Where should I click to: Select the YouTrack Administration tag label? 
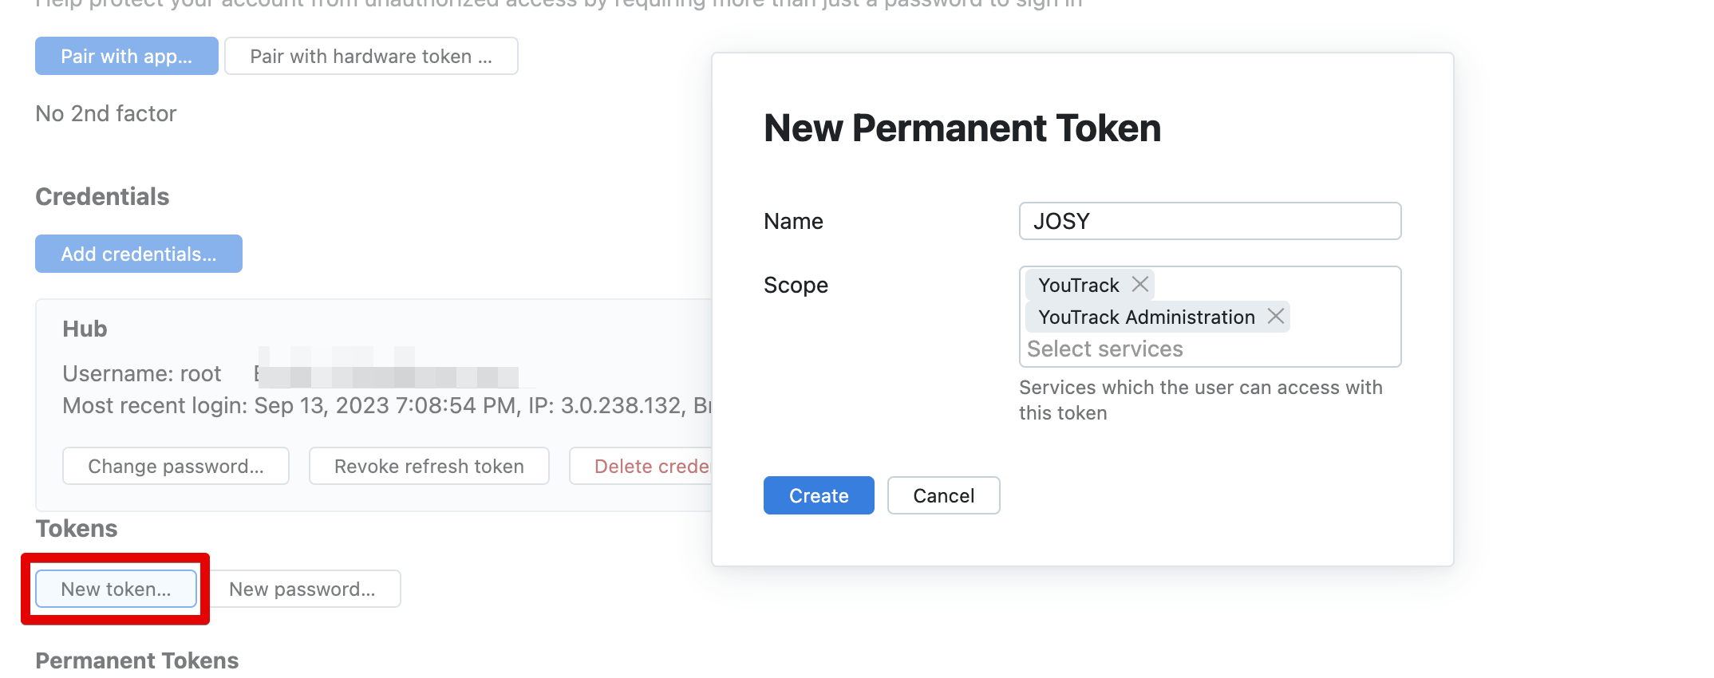pyautogui.click(x=1147, y=317)
